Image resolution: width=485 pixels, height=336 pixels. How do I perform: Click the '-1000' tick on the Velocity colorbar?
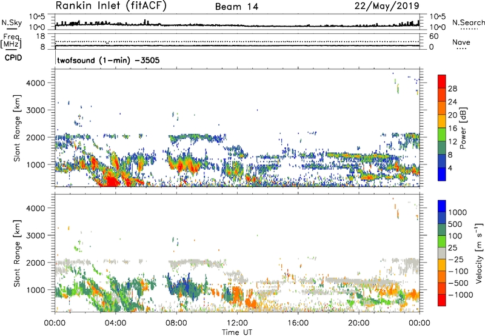click(x=460, y=295)
